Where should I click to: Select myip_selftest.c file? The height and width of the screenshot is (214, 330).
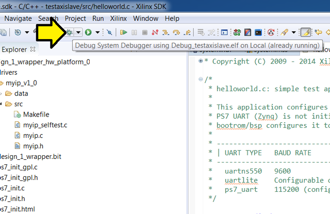[x=45, y=125]
